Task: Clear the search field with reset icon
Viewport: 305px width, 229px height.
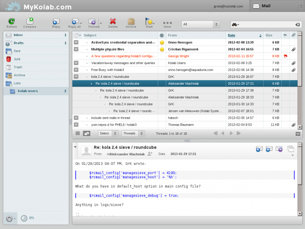Action: pos(297,24)
